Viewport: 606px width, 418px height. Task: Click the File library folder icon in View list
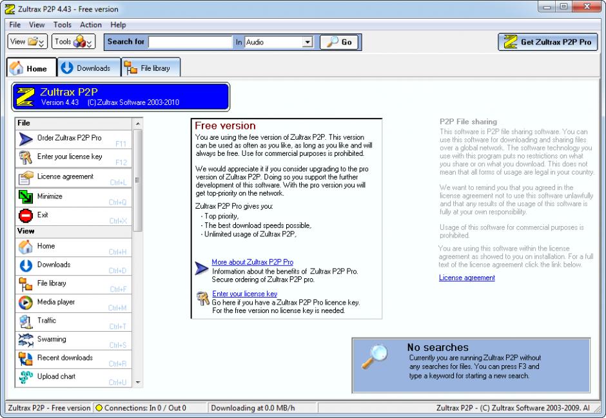26,284
